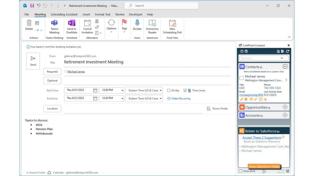
Task: Open the end time 12:30 PM dropdown
Action: coord(122,98)
